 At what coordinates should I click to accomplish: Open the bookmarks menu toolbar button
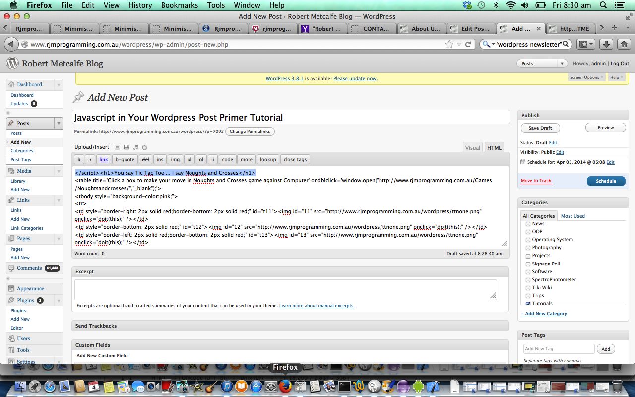point(585,44)
